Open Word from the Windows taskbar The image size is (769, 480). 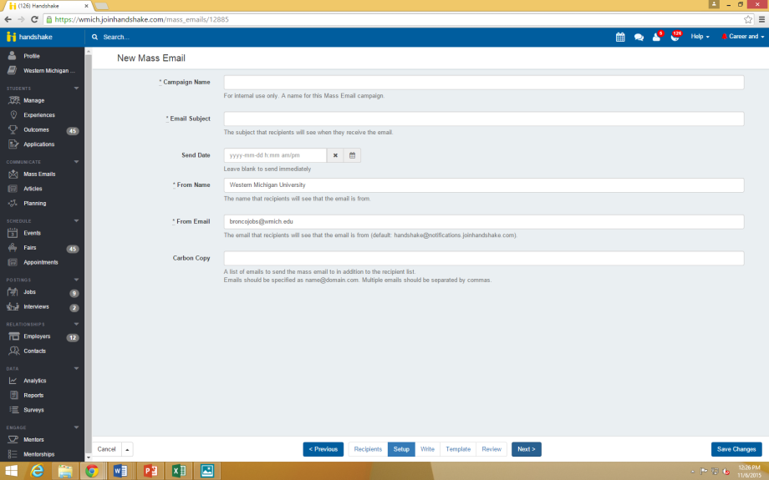[120, 471]
